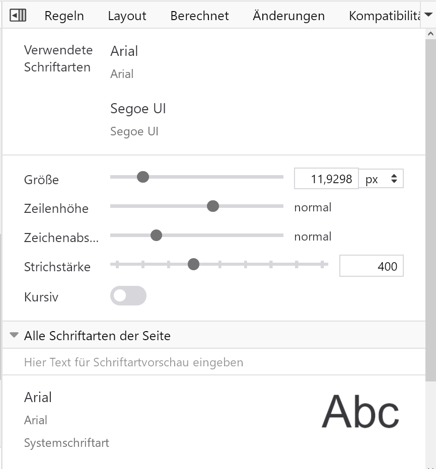Screen dimensions: 436x469
Task: Click the Zeilenhöhe slider handle
Action: (x=213, y=206)
